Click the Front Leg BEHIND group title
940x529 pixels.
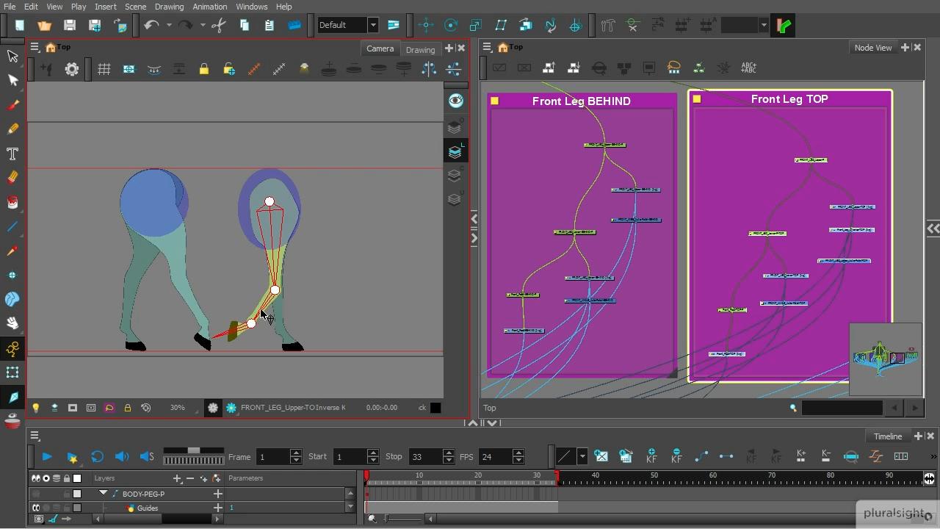coord(581,101)
